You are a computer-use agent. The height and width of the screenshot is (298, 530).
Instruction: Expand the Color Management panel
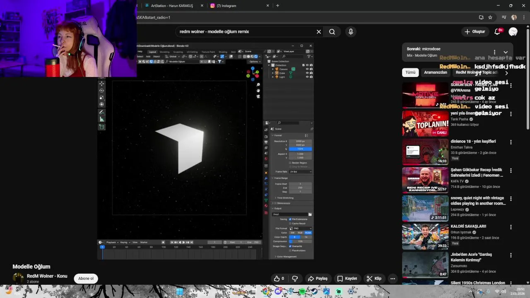click(285, 257)
